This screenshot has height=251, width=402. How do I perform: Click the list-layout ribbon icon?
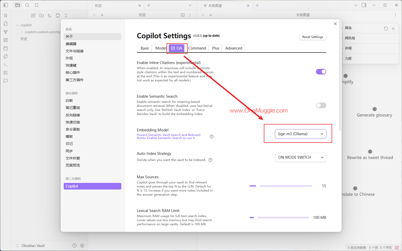pos(6,73)
